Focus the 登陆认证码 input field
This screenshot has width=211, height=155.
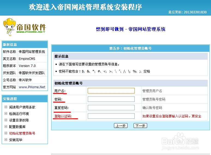point(111,116)
